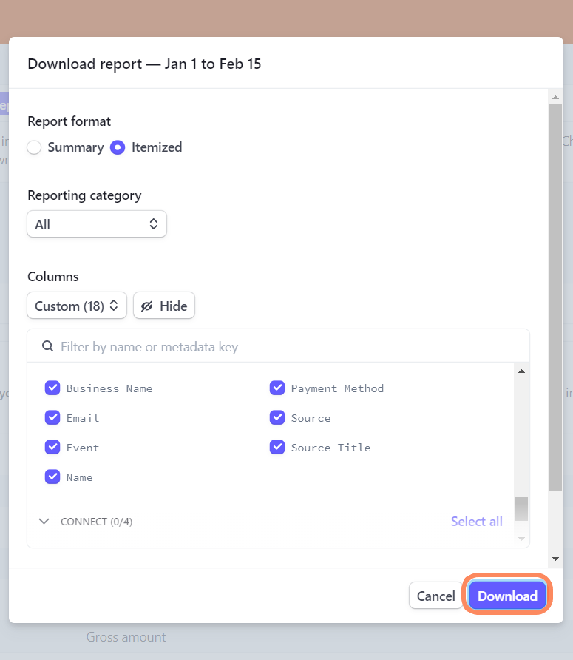Viewport: 573px width, 660px height.
Task: Click the crossed-eye Hide icon
Action: (146, 306)
